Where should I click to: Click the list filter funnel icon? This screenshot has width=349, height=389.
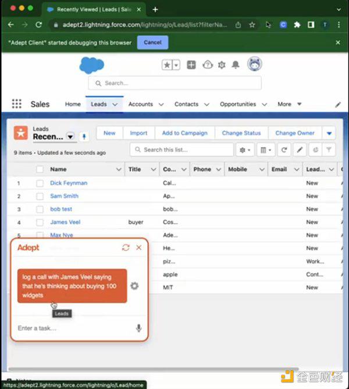point(329,150)
